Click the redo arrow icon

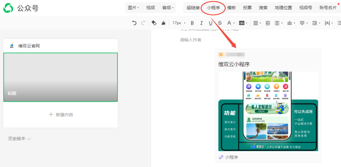143,23
